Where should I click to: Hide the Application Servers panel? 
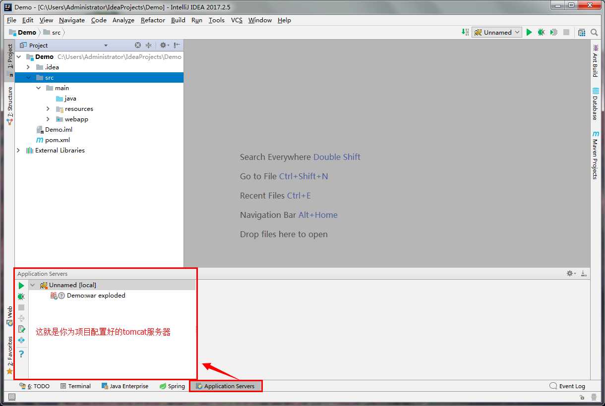coord(584,273)
